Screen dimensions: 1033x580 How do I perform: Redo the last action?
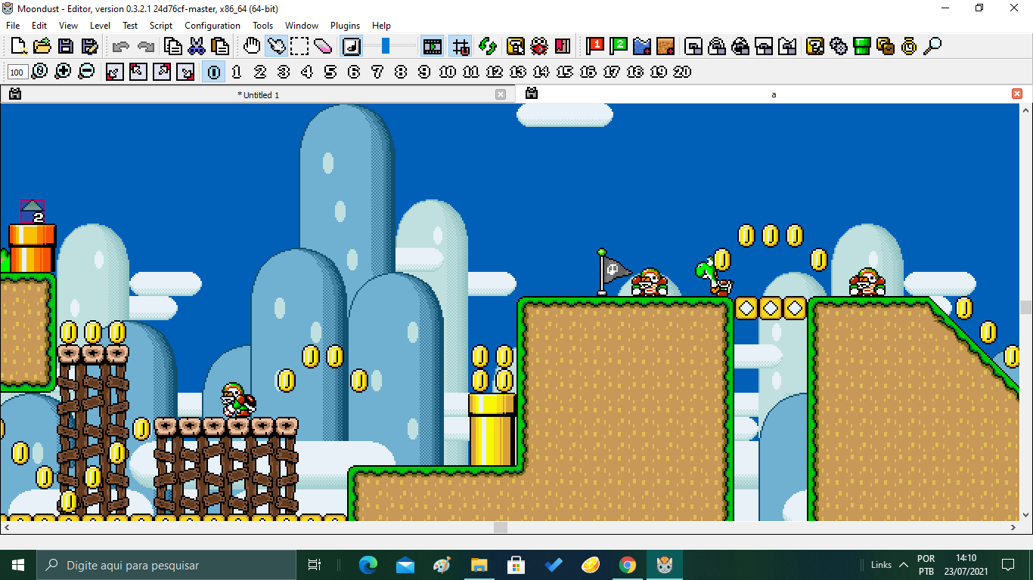coord(145,47)
